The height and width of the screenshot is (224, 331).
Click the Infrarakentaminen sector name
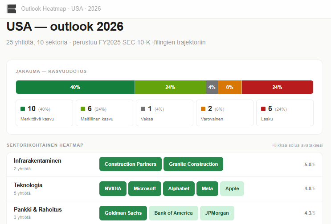coord(37,160)
